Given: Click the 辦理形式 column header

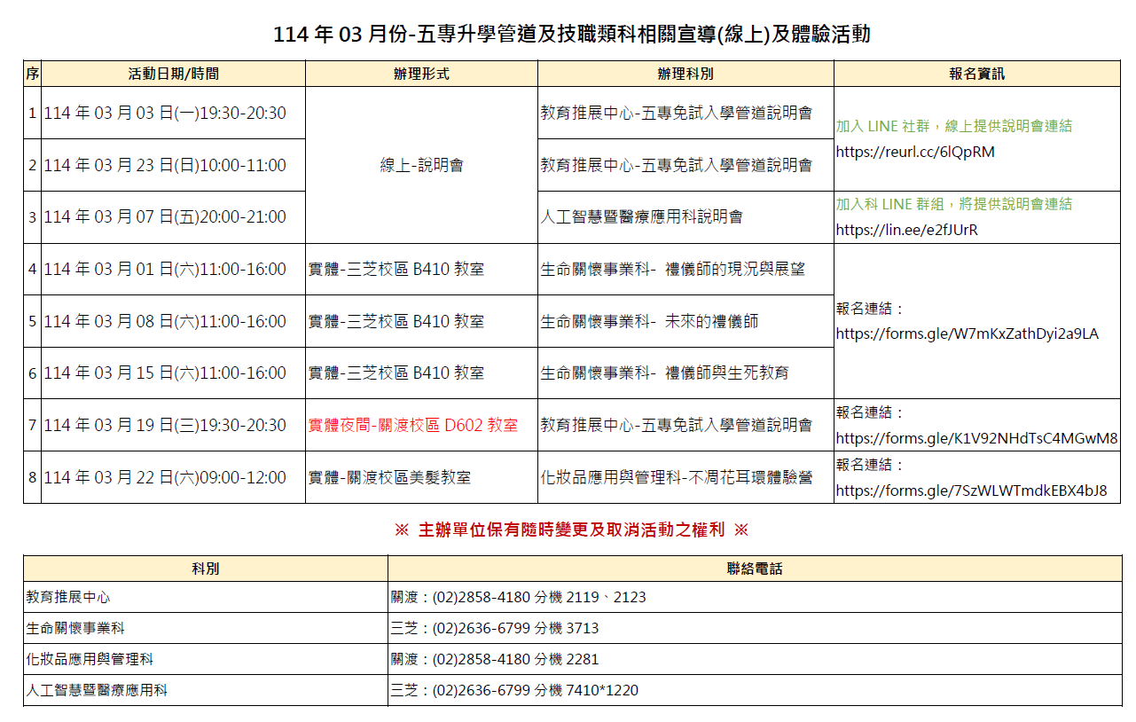Looking at the screenshot, I should tap(421, 75).
